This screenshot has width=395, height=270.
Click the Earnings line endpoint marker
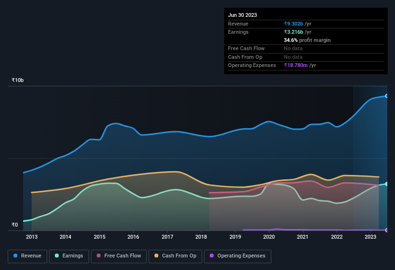pyautogui.click(x=386, y=184)
